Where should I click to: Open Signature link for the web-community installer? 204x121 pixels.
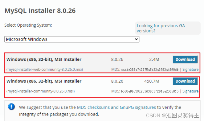pos(190,70)
